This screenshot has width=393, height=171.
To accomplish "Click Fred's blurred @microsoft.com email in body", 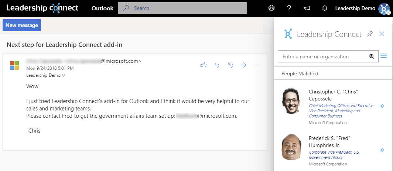I will pyautogui.click(x=206, y=116).
